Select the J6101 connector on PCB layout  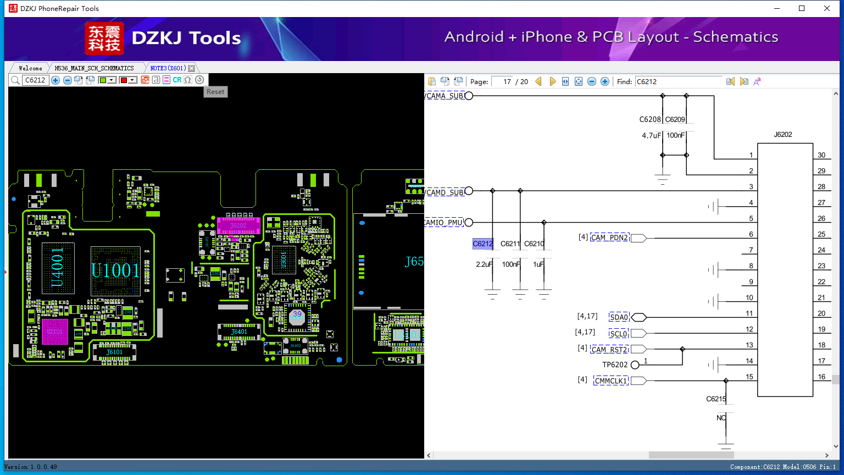tap(114, 352)
